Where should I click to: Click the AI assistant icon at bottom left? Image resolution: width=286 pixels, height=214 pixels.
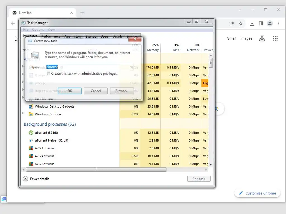coord(4,198)
